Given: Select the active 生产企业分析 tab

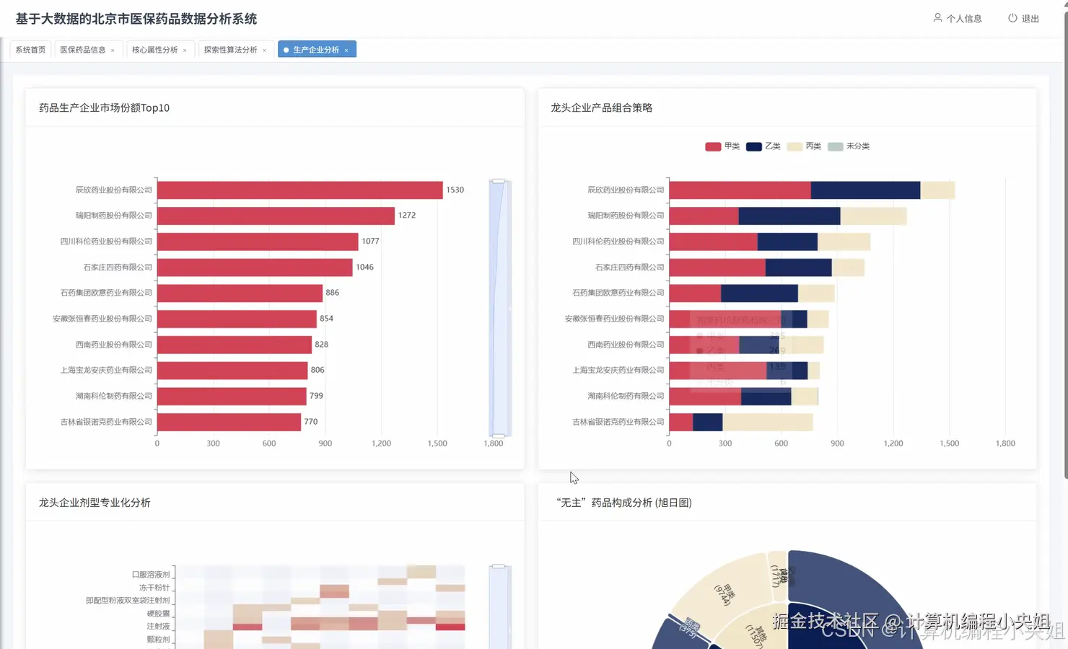Looking at the screenshot, I should click(316, 50).
